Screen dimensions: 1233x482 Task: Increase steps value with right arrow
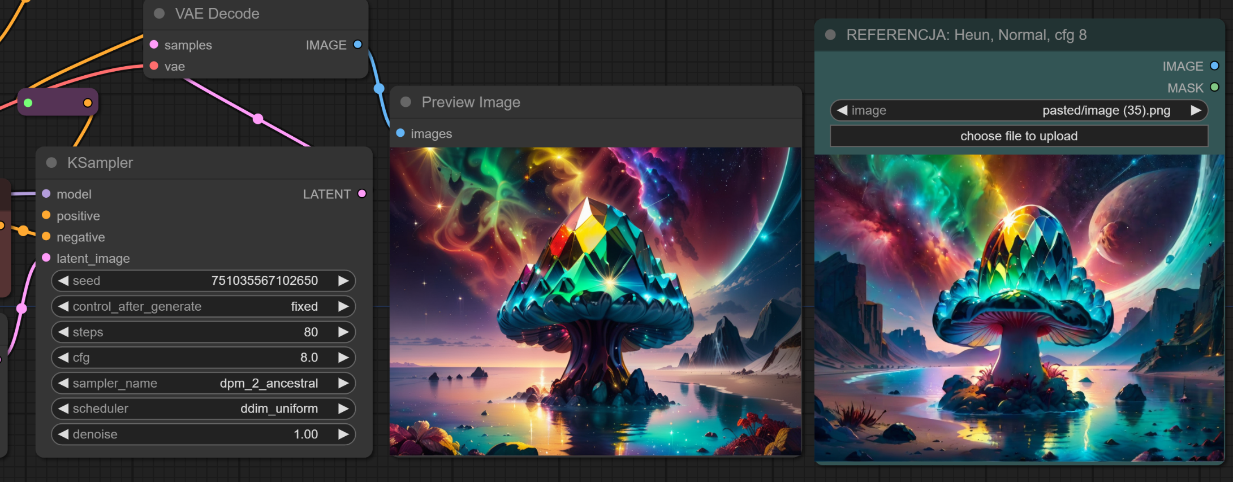pyautogui.click(x=343, y=332)
